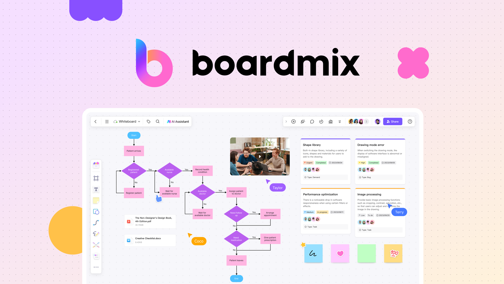Select the Frame tool in sidebar
Image resolution: width=504 pixels, height=284 pixels.
(x=97, y=178)
